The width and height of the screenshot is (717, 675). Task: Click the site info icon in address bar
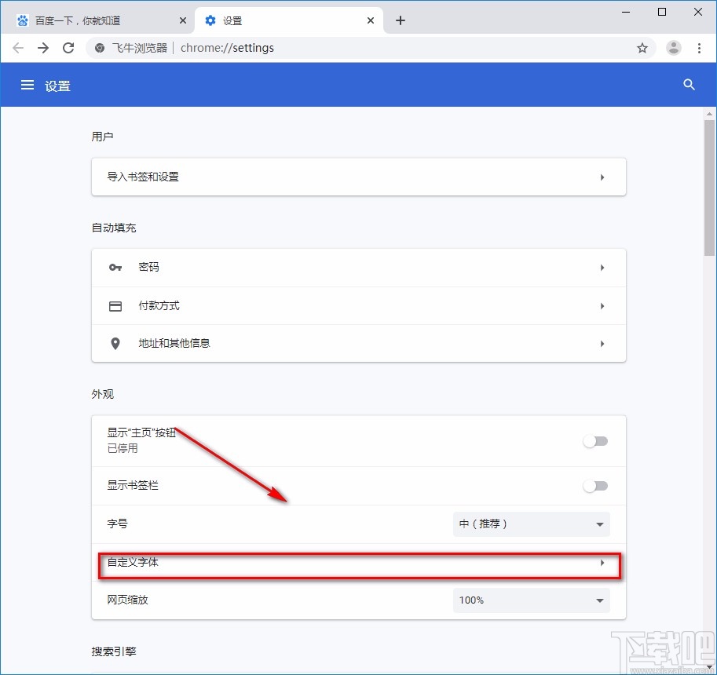pyautogui.click(x=99, y=48)
